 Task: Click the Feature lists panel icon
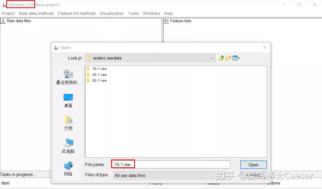pyautogui.click(x=166, y=21)
